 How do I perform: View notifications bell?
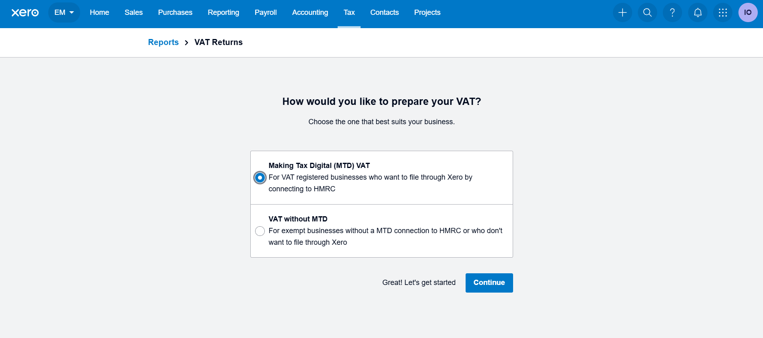697,12
